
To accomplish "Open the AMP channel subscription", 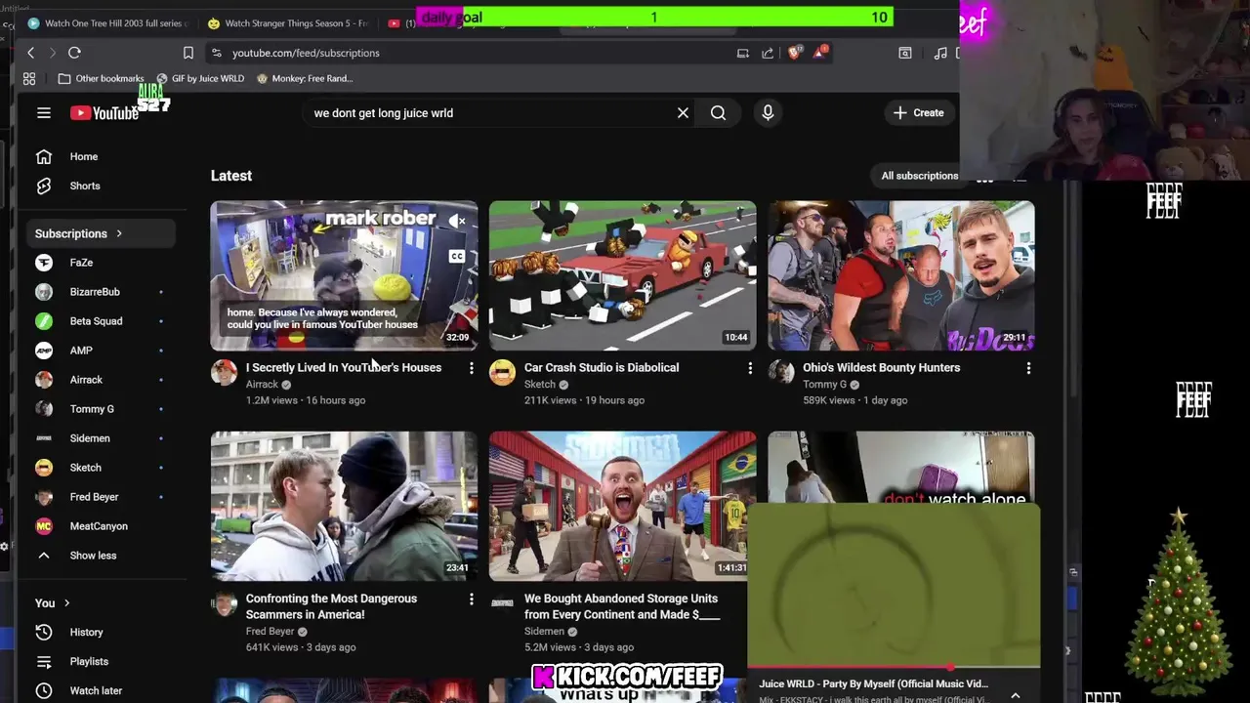I will point(102,351).
